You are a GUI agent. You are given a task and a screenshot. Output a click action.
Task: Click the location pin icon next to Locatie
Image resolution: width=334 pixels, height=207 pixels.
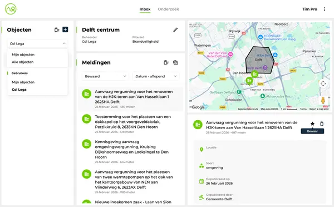tap(202, 150)
